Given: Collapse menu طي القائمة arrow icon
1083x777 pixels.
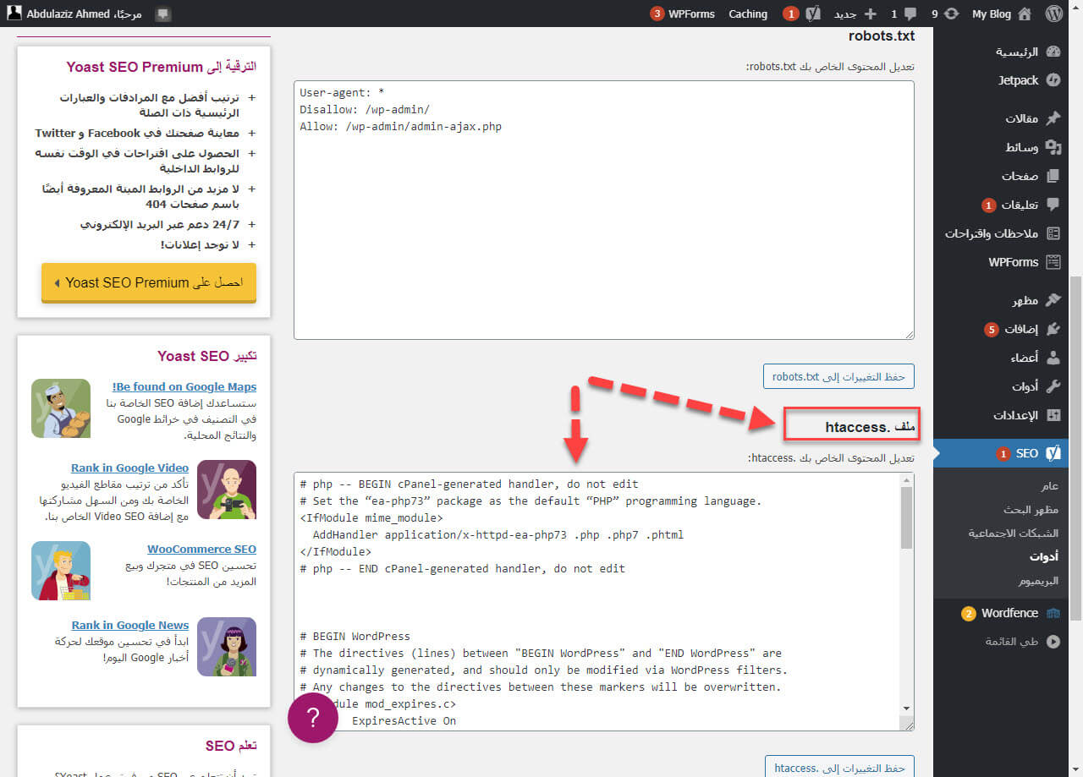Looking at the screenshot, I should click(1053, 642).
